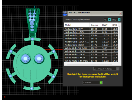Select the White Gold:9K PdW row
The width and height of the screenshot is (134, 100).
[91, 48]
